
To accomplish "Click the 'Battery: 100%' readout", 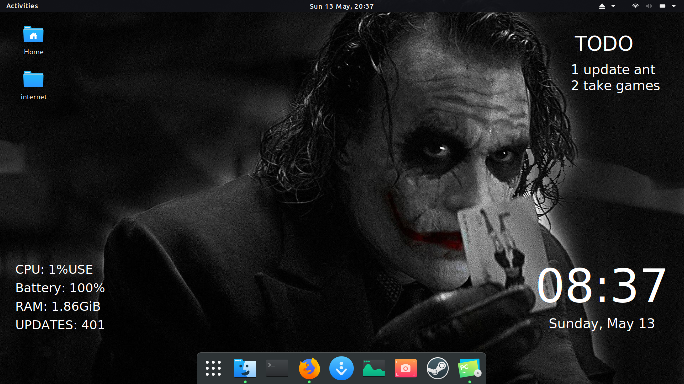I will click(x=60, y=288).
